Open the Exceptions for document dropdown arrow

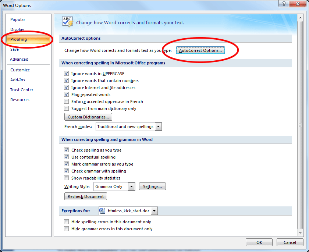coord(154,211)
